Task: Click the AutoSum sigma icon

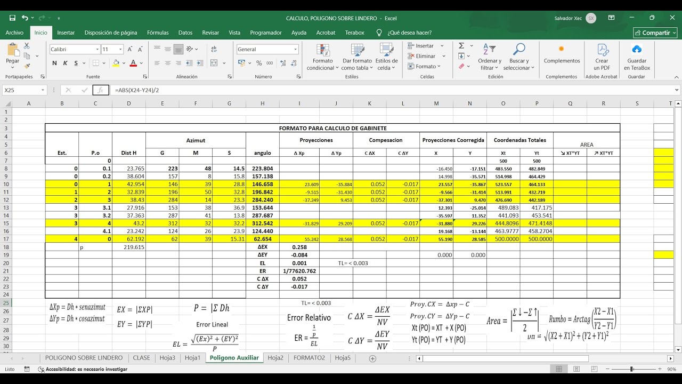Action: [461, 46]
